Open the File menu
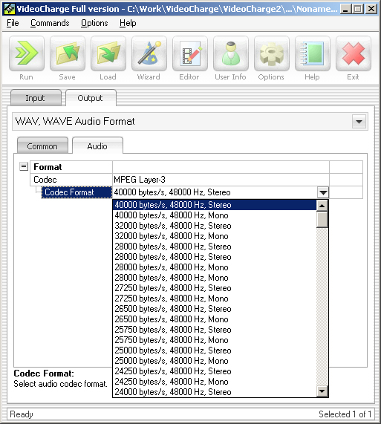The height and width of the screenshot is (424, 381). 13,23
